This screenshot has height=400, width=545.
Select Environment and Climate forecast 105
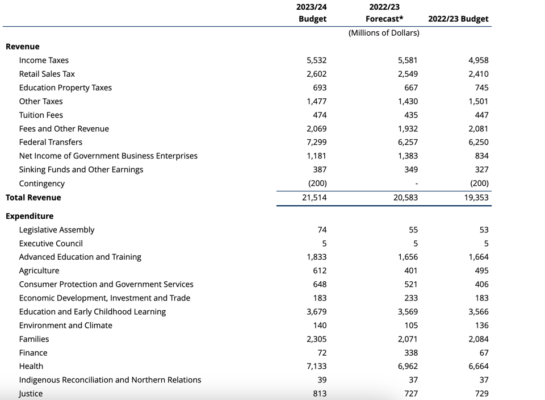[x=411, y=325]
